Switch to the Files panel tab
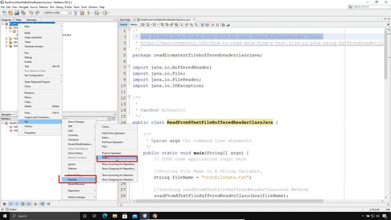Image resolution: width=391 pixels, height=220 pixels. tap(19, 20)
